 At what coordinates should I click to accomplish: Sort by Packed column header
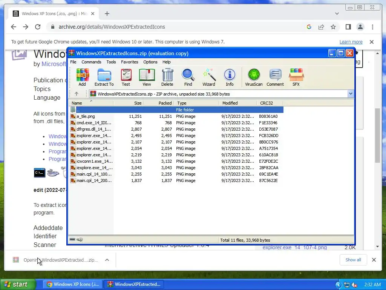(x=159, y=103)
